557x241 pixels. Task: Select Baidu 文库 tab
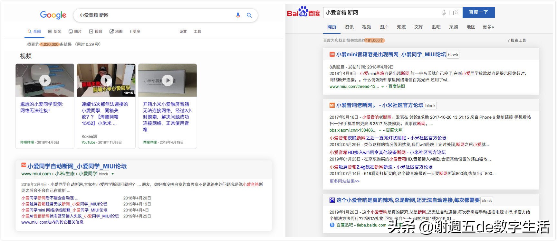pos(419,27)
